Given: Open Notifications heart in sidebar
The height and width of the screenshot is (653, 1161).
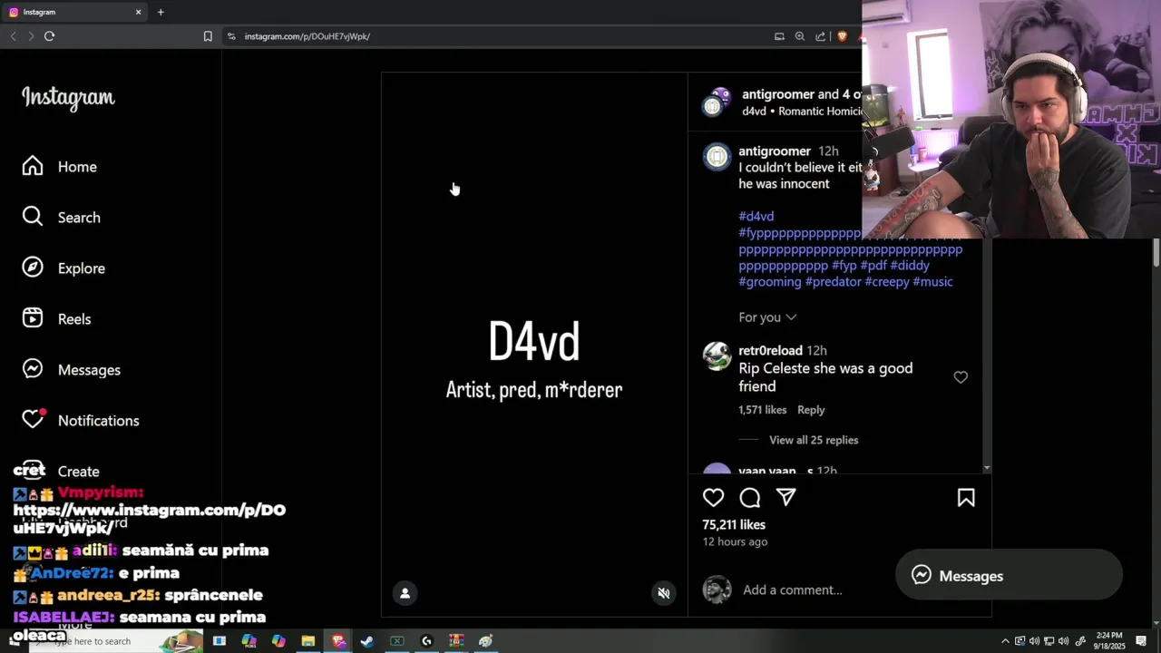Looking at the screenshot, I should (x=34, y=419).
